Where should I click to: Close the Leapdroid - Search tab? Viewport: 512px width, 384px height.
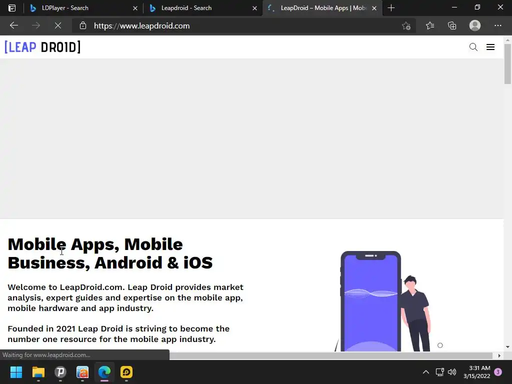[x=254, y=8]
